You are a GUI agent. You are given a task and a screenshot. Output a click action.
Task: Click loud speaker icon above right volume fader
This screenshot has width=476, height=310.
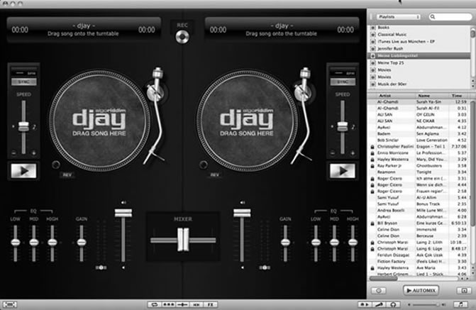(x=242, y=202)
